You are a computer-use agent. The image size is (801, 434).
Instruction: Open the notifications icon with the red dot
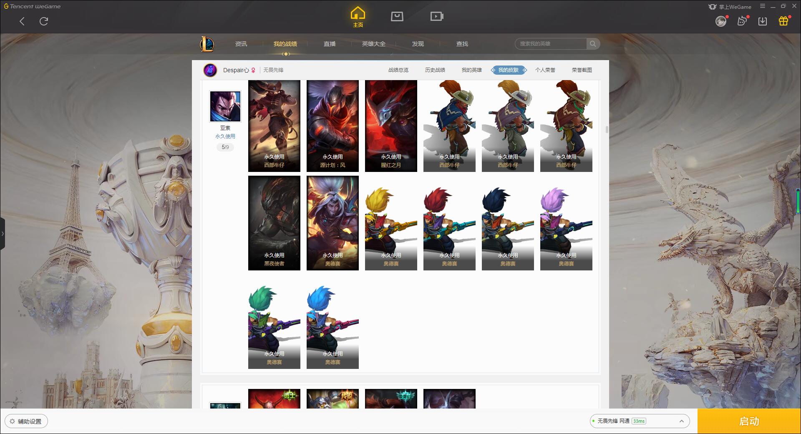[742, 21]
